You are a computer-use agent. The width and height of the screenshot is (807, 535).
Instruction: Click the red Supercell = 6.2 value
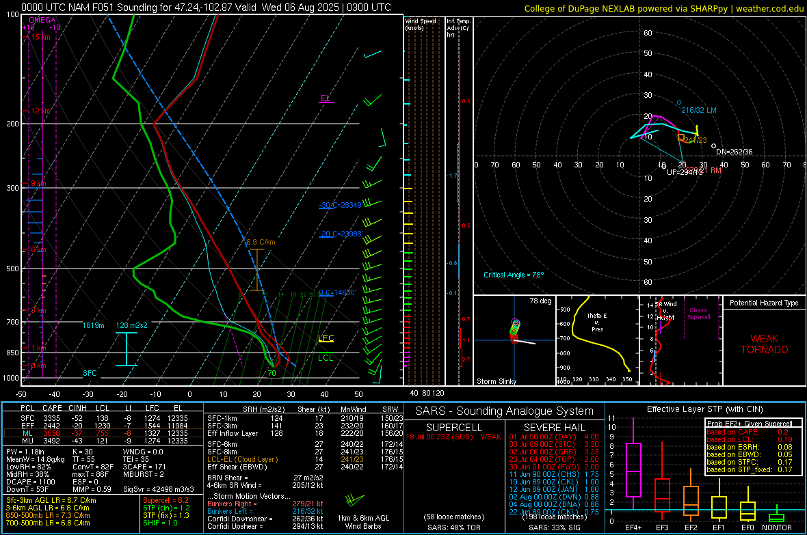click(x=166, y=500)
